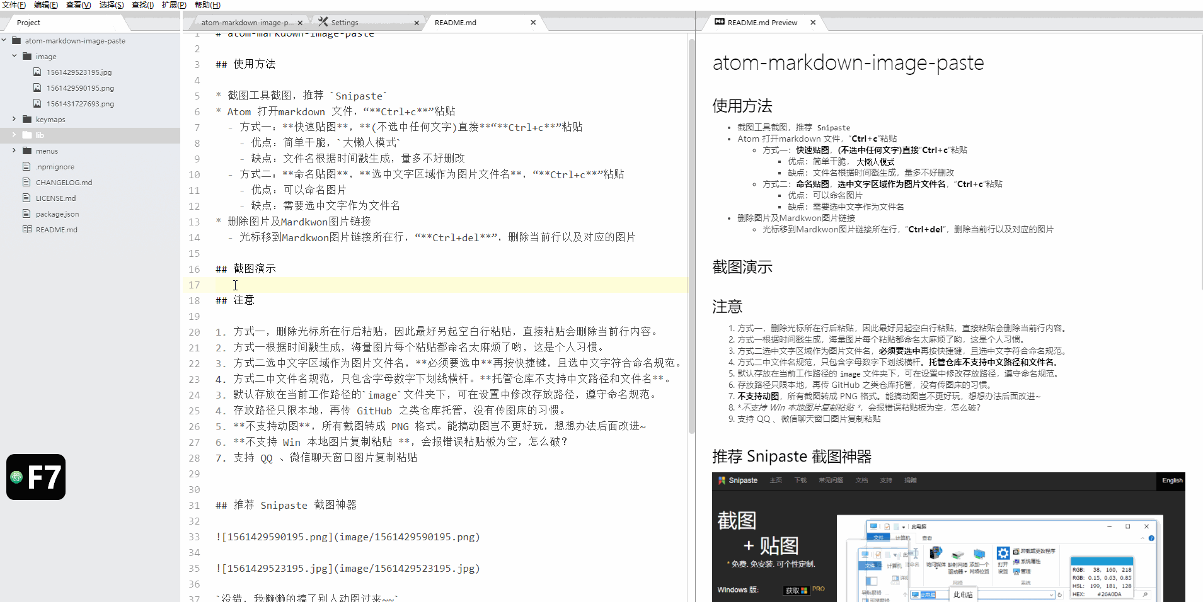Click the preview title atom-markdown-image-paste

(848, 63)
